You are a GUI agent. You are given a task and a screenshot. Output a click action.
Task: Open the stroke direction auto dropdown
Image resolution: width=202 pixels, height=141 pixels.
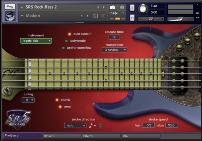(75, 125)
